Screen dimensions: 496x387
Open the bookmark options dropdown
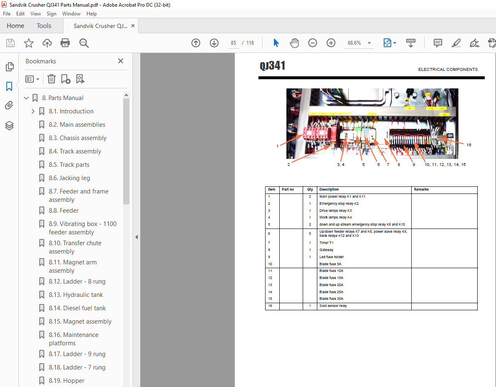[32, 79]
